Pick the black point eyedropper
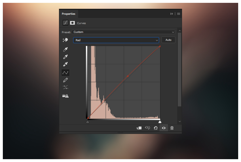 coord(65,50)
